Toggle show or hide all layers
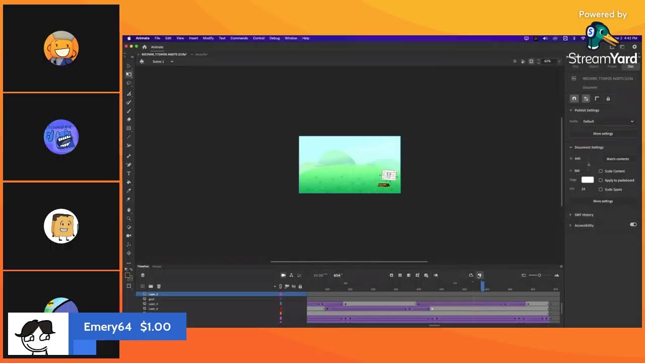645x363 pixels. tap(294, 286)
